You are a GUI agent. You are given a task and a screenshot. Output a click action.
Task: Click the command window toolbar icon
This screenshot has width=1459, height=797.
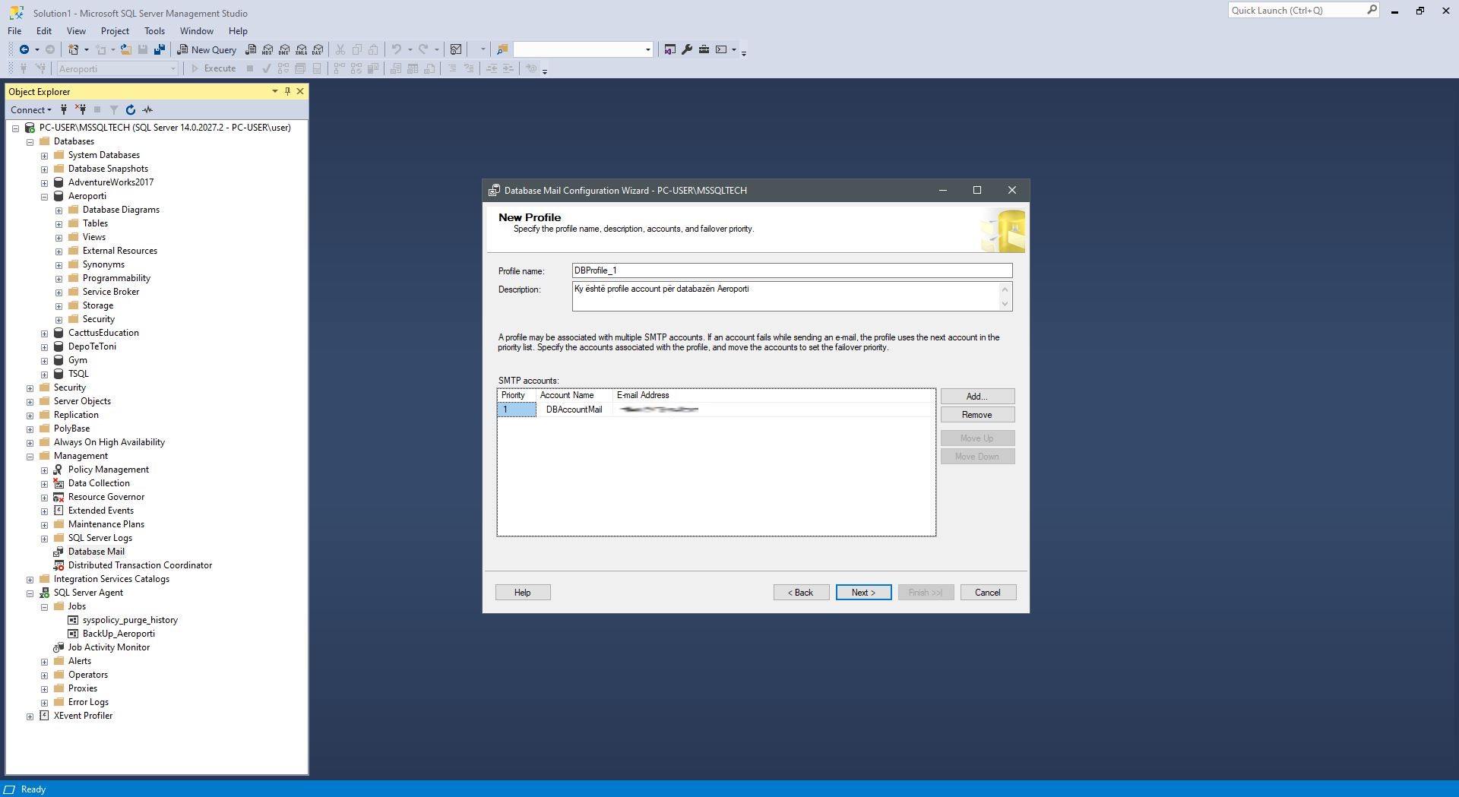pos(721,49)
